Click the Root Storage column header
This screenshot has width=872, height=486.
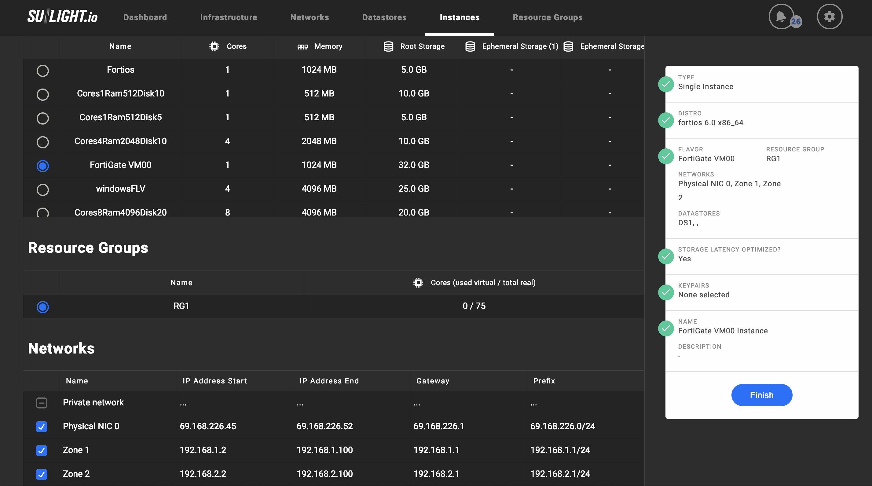[x=422, y=46]
